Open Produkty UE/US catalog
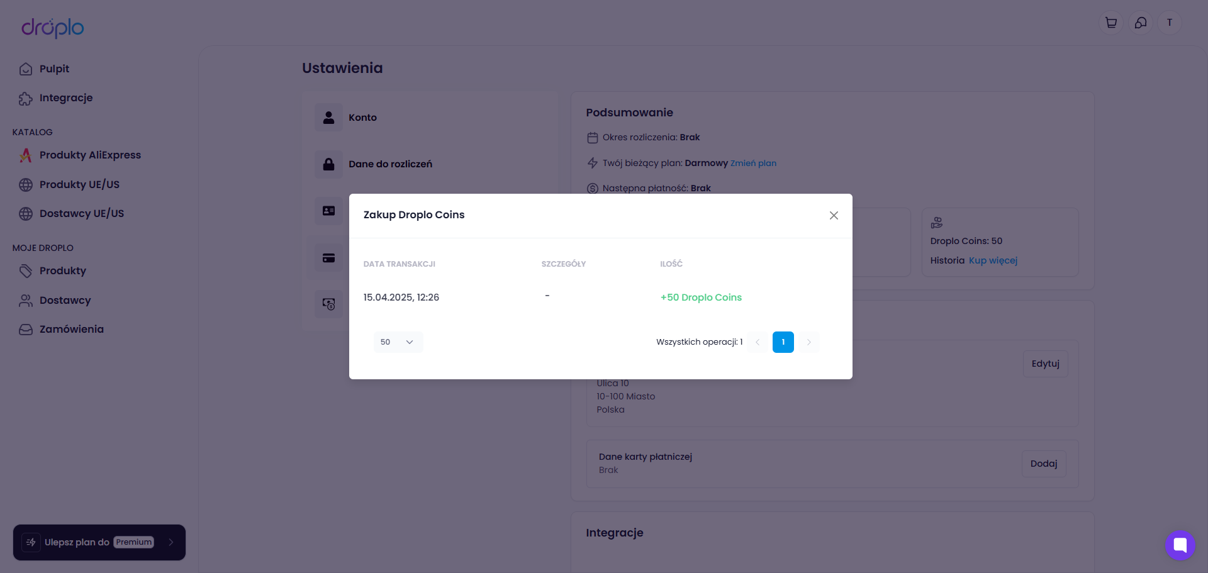 pos(79,185)
